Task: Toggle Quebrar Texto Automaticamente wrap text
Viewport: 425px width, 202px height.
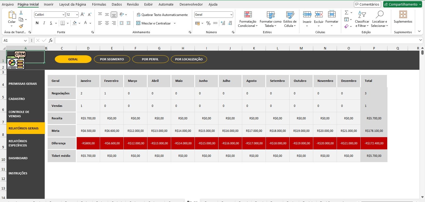Action: tap(162, 15)
